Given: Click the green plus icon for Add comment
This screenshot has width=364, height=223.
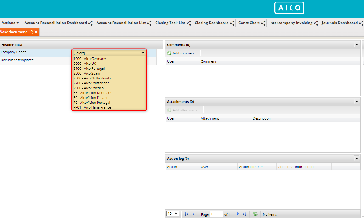Looking at the screenshot, I should (x=169, y=53).
